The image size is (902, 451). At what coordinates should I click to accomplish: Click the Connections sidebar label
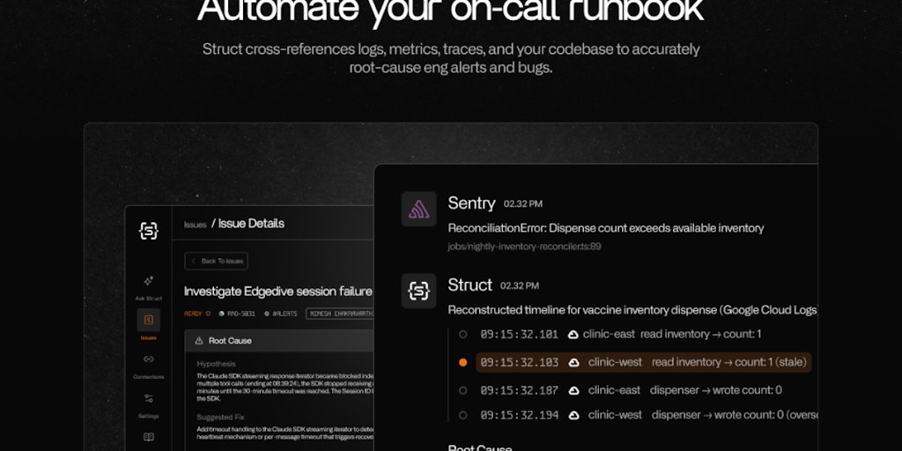(x=148, y=377)
